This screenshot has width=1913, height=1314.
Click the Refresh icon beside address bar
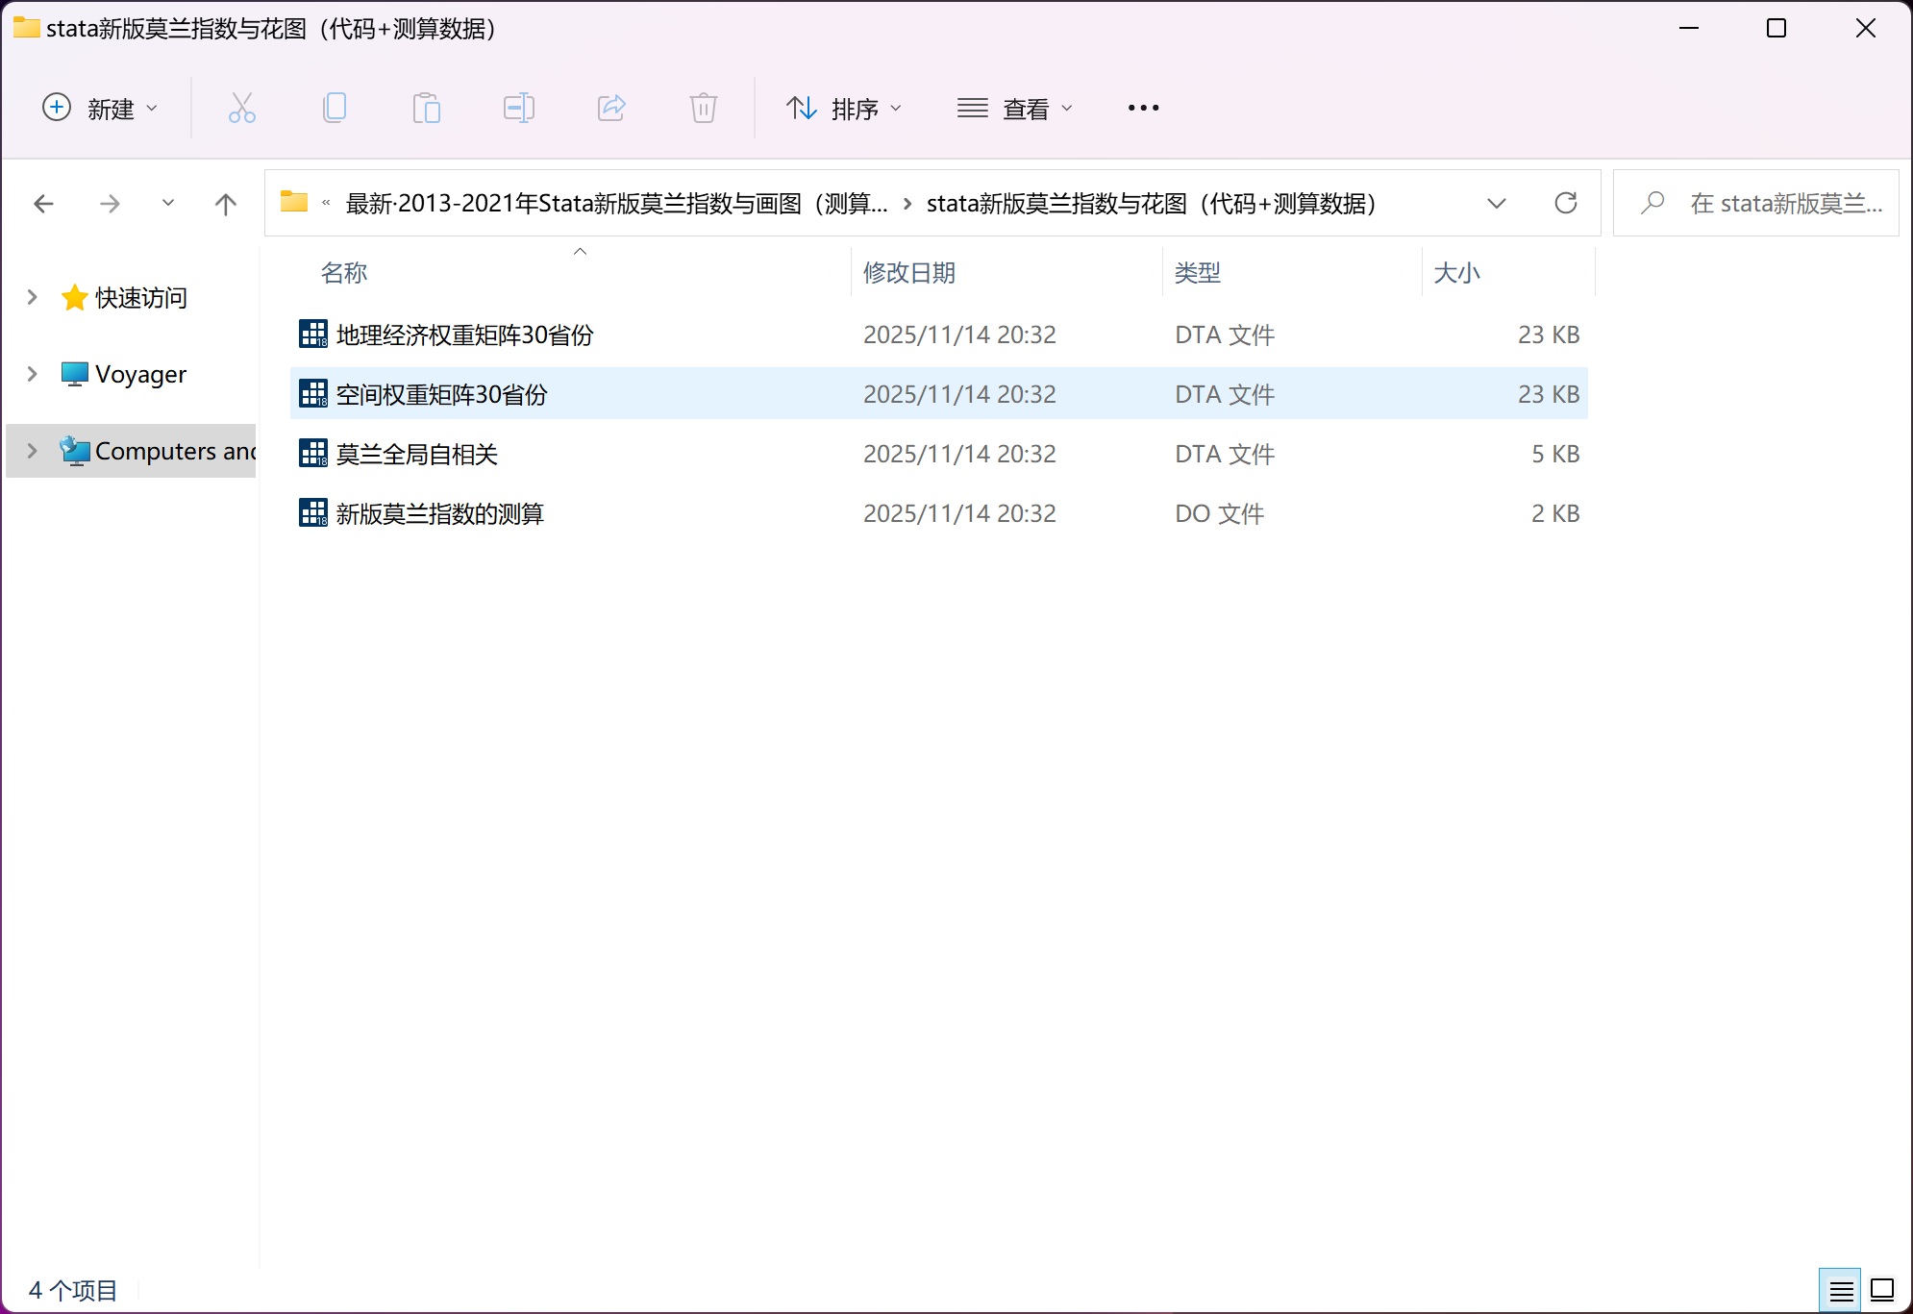[x=1566, y=203]
